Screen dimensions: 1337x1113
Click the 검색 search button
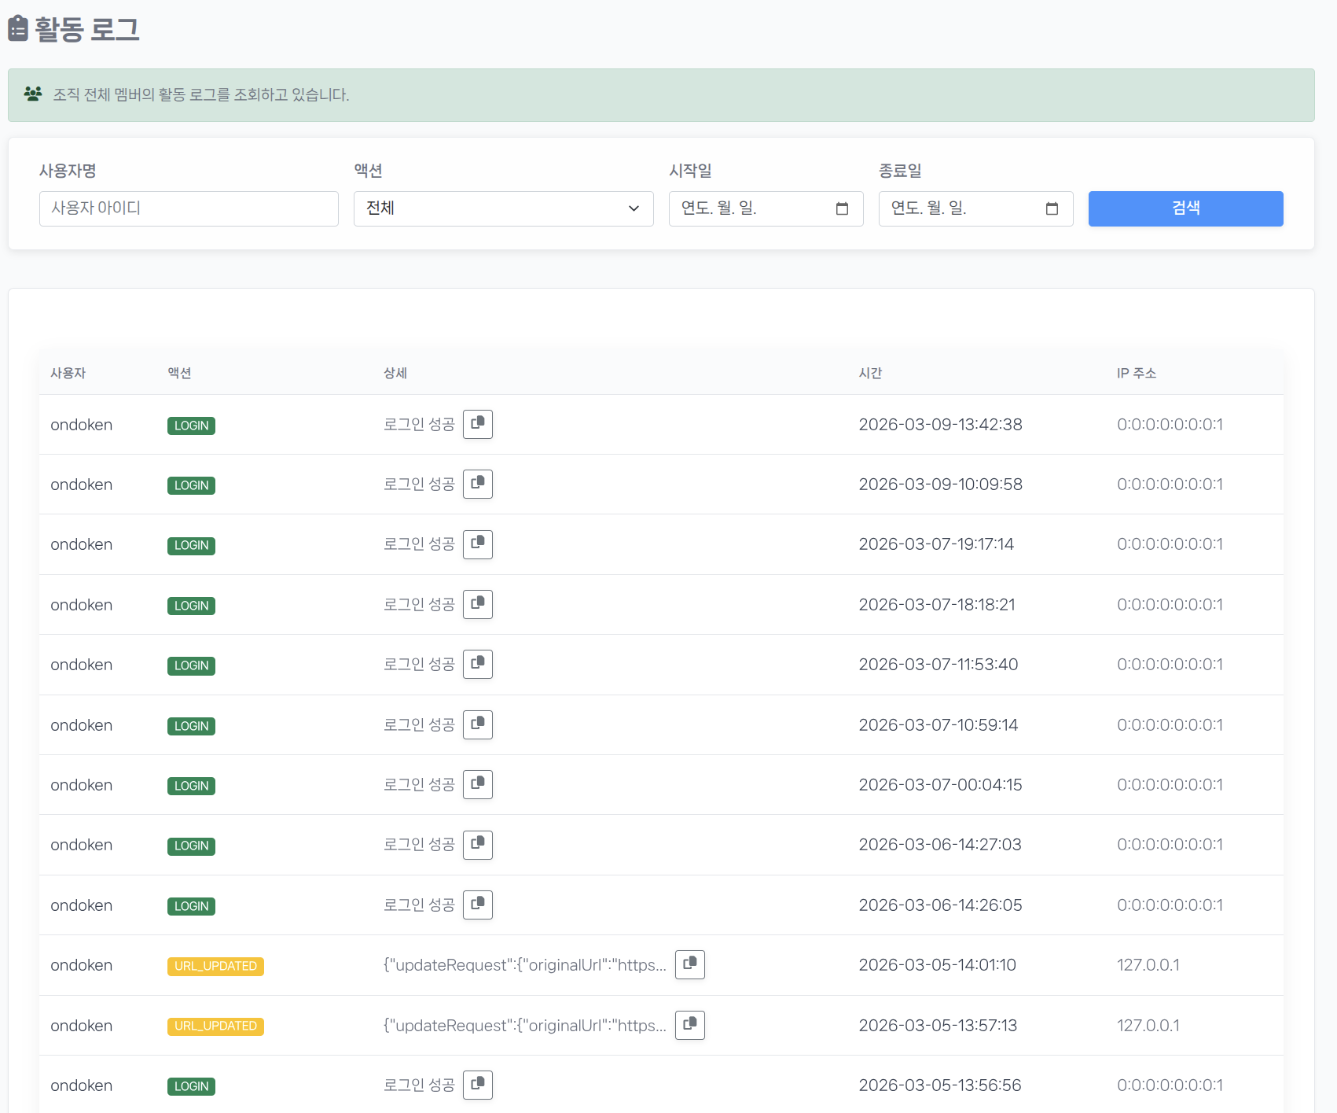[1185, 208]
